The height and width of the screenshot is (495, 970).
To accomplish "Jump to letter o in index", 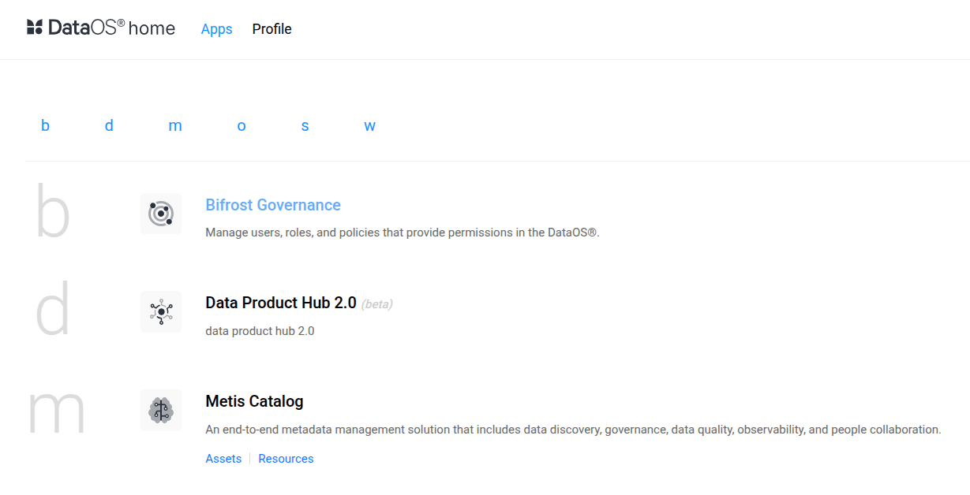I will [x=242, y=125].
